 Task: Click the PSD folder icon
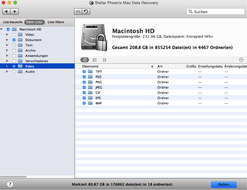click(x=90, y=77)
